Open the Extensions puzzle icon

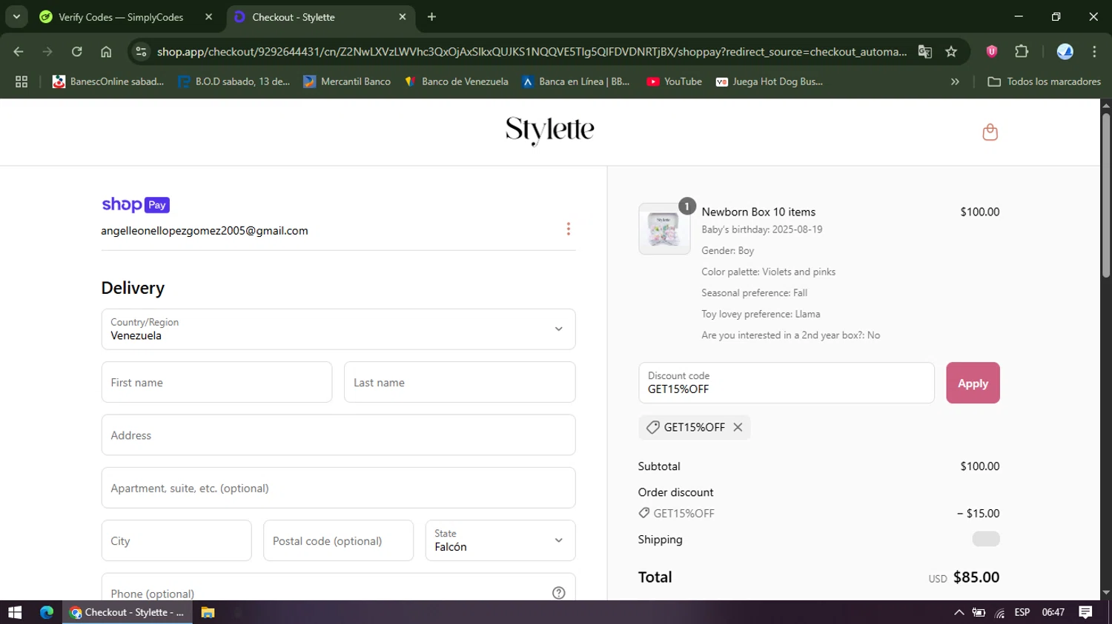coord(1022,52)
